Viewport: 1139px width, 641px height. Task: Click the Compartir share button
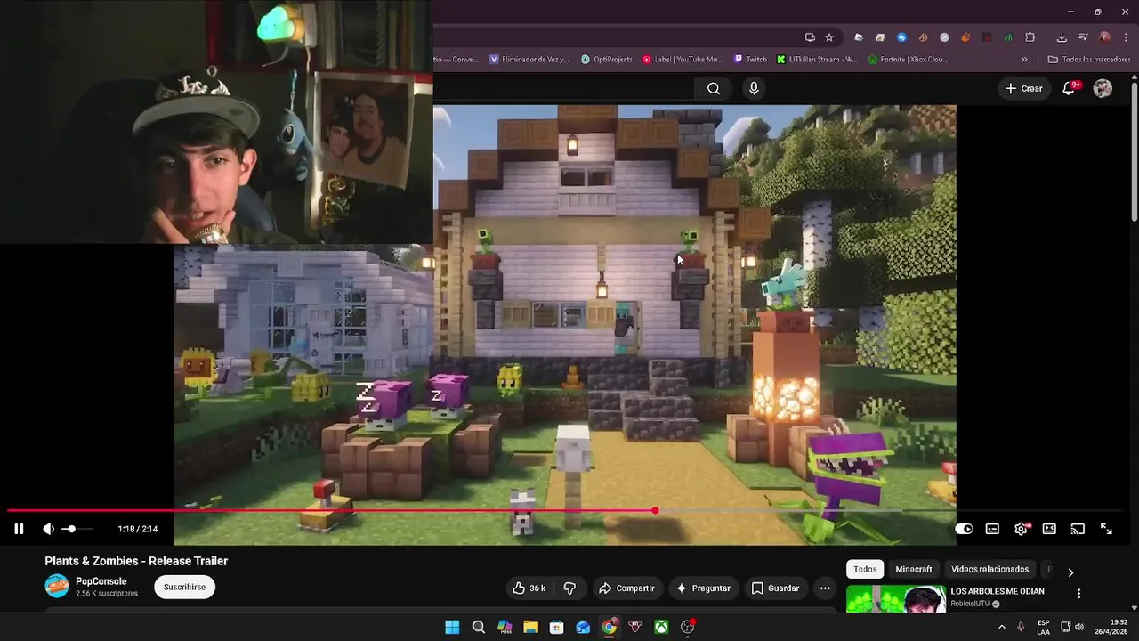point(626,588)
